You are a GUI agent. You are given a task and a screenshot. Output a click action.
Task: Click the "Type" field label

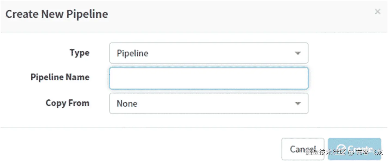79,53
